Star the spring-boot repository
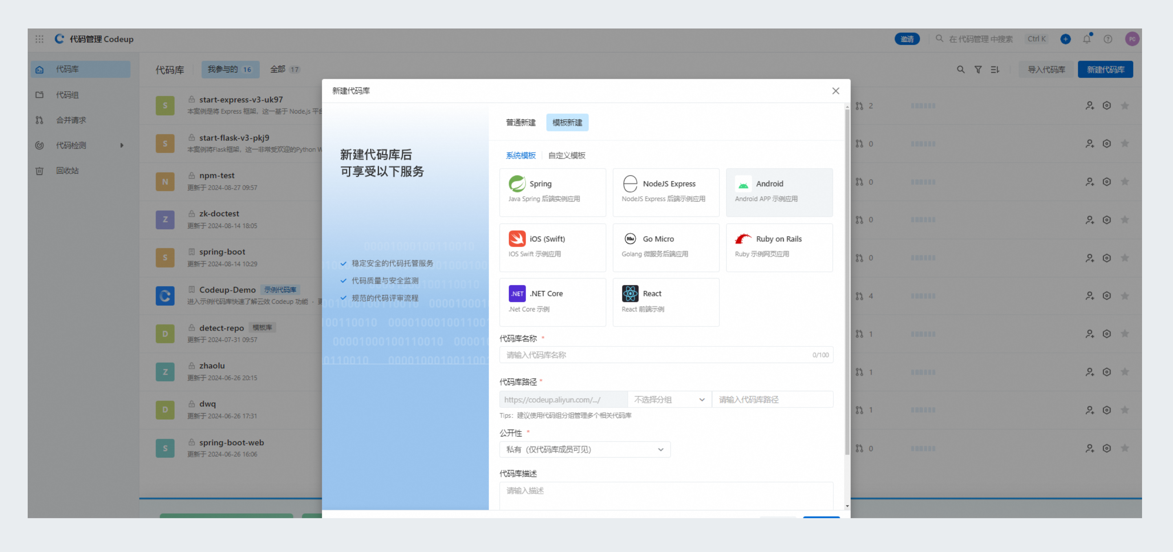 [1125, 258]
